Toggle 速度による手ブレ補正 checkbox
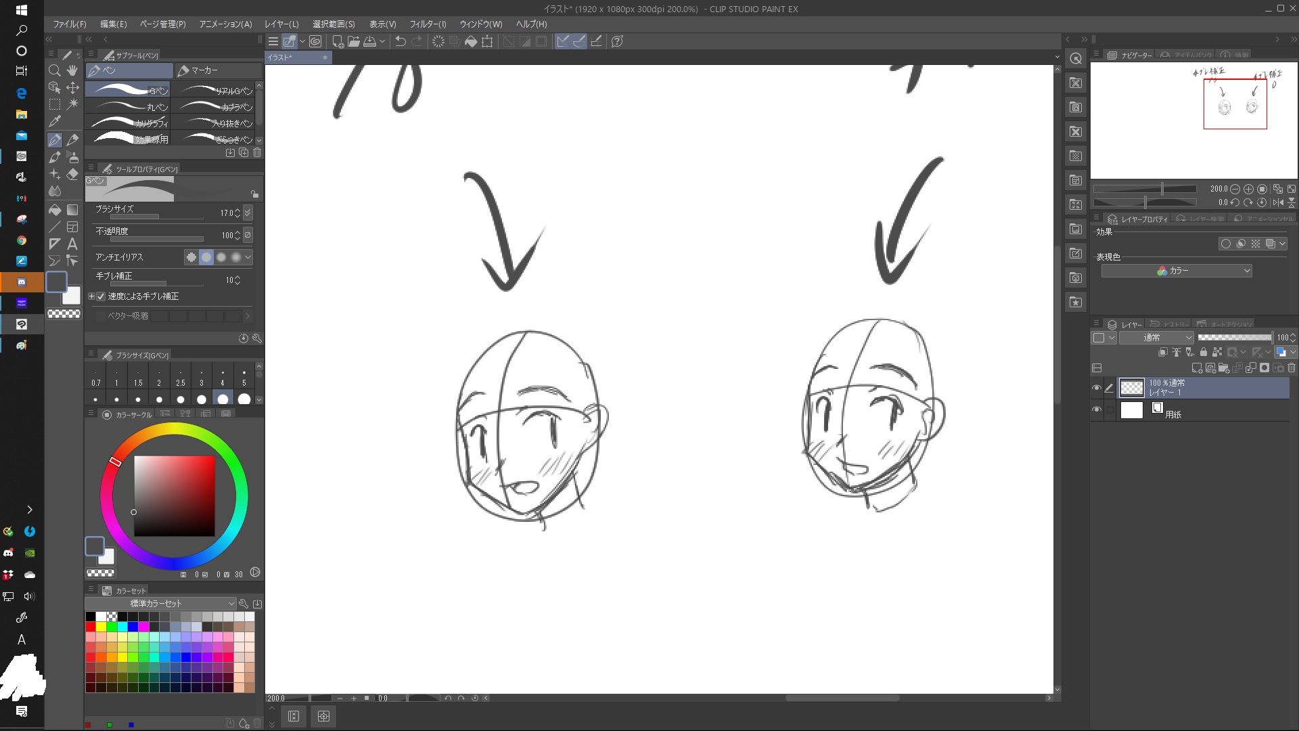The image size is (1299, 731). coord(101,296)
